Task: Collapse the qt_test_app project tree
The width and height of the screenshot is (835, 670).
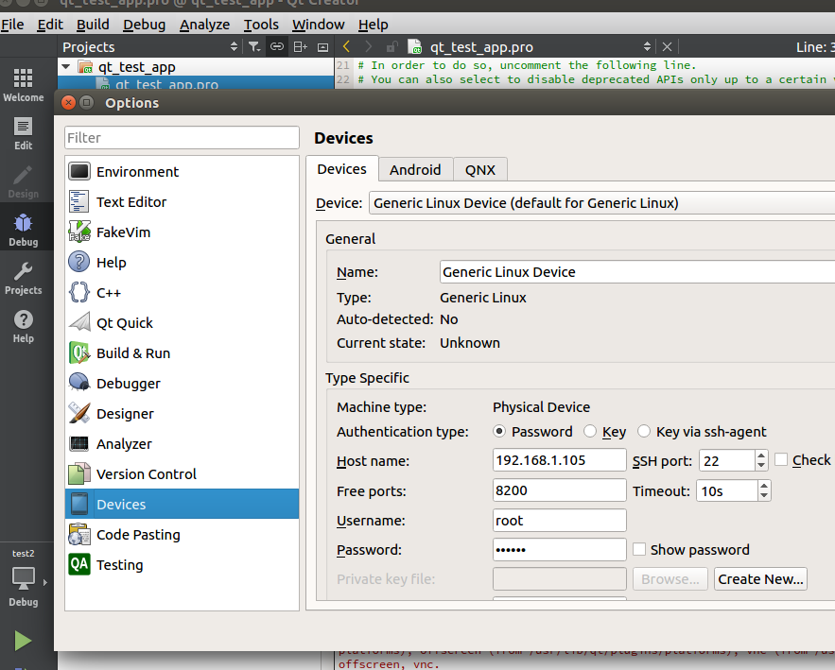Action: pos(66,67)
